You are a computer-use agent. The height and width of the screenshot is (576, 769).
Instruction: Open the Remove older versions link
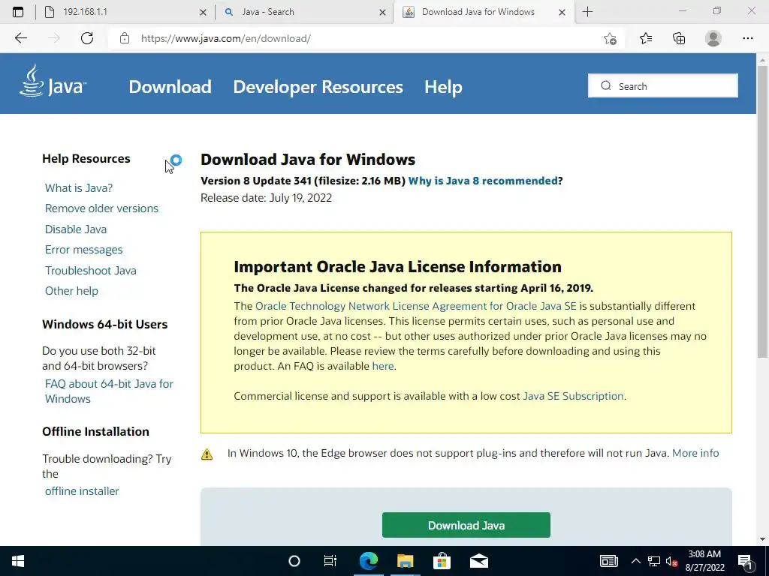[x=101, y=208]
